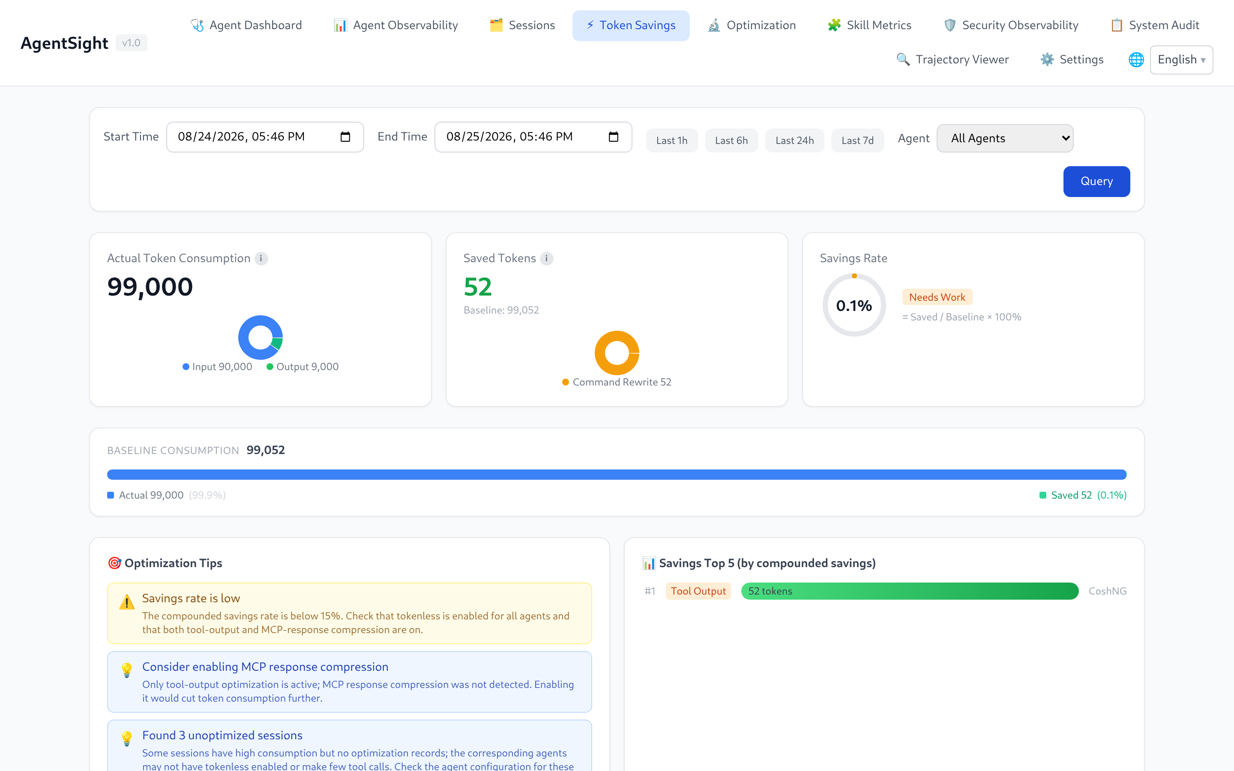Viewport: 1234px width, 771px height.
Task: Click the bar chart Agent Observability icon
Action: [x=341, y=25]
